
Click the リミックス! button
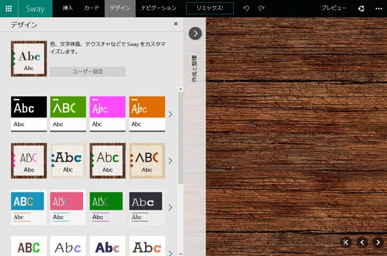pos(210,8)
